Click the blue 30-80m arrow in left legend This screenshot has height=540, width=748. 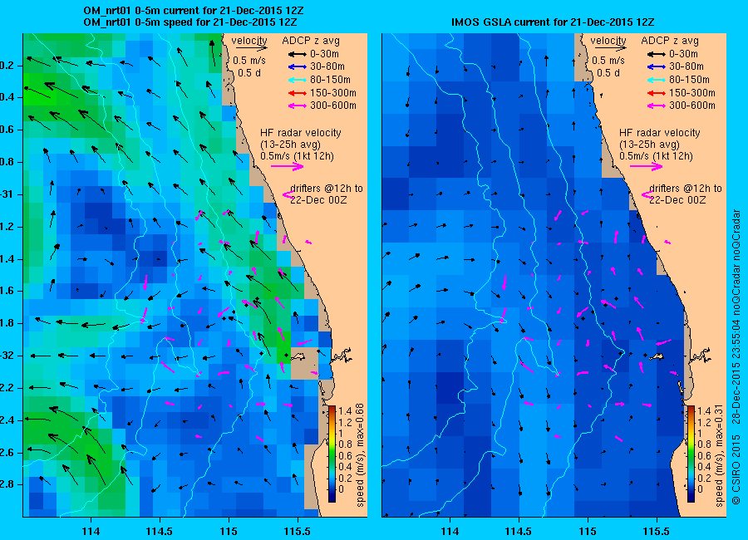pos(298,66)
